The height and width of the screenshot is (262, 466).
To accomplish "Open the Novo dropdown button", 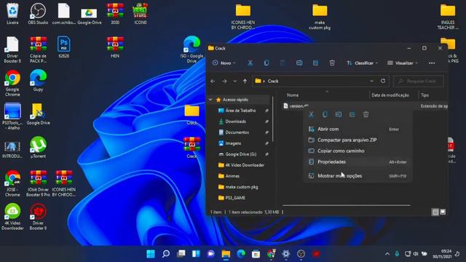I will click(x=224, y=63).
